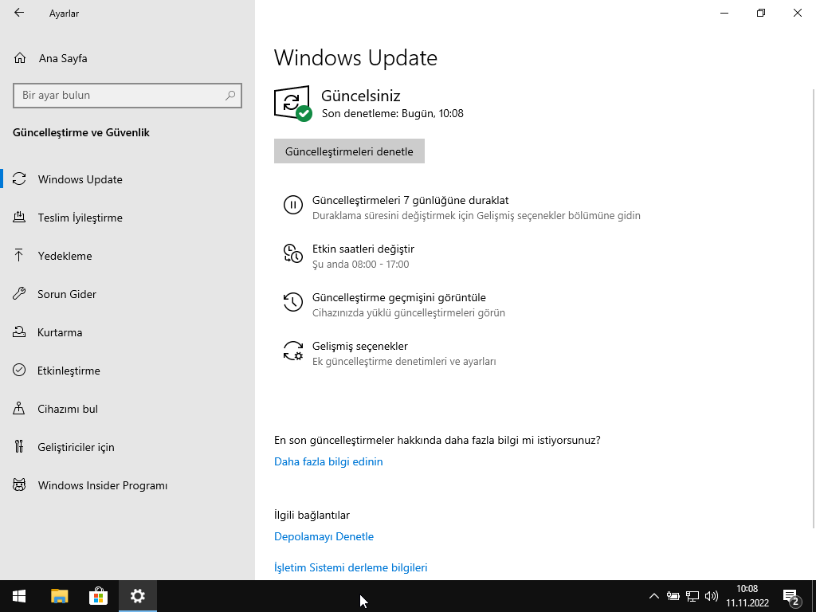816x612 pixels.
Task: Open Etkinleştirme page
Action: point(127,371)
